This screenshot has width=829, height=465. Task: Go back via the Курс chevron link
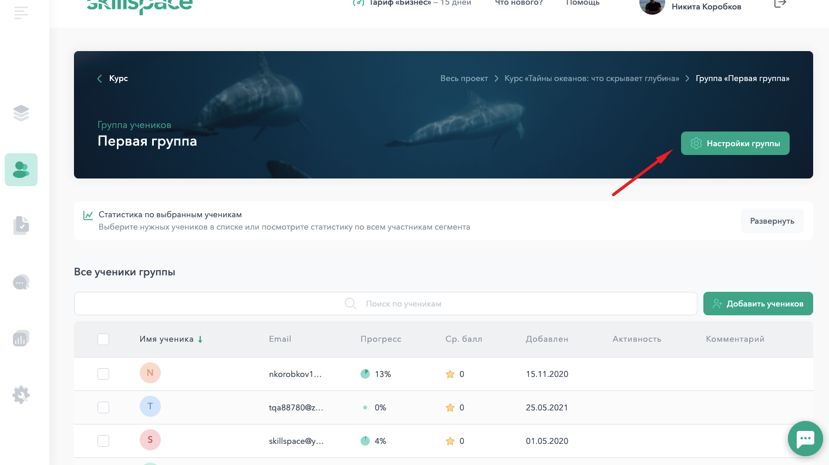[x=113, y=79]
